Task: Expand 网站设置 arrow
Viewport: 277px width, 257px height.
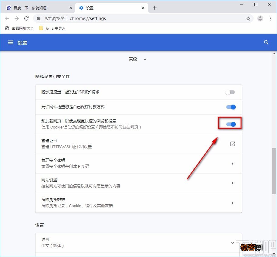Action: [233, 183]
